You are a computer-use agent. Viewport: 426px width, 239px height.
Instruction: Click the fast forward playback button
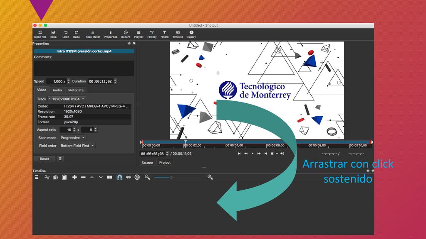click(x=259, y=154)
